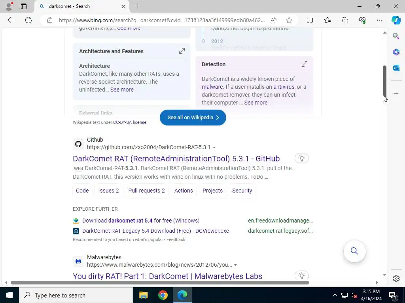Expand the Detection card
This screenshot has height=303, width=405.
[x=305, y=64]
